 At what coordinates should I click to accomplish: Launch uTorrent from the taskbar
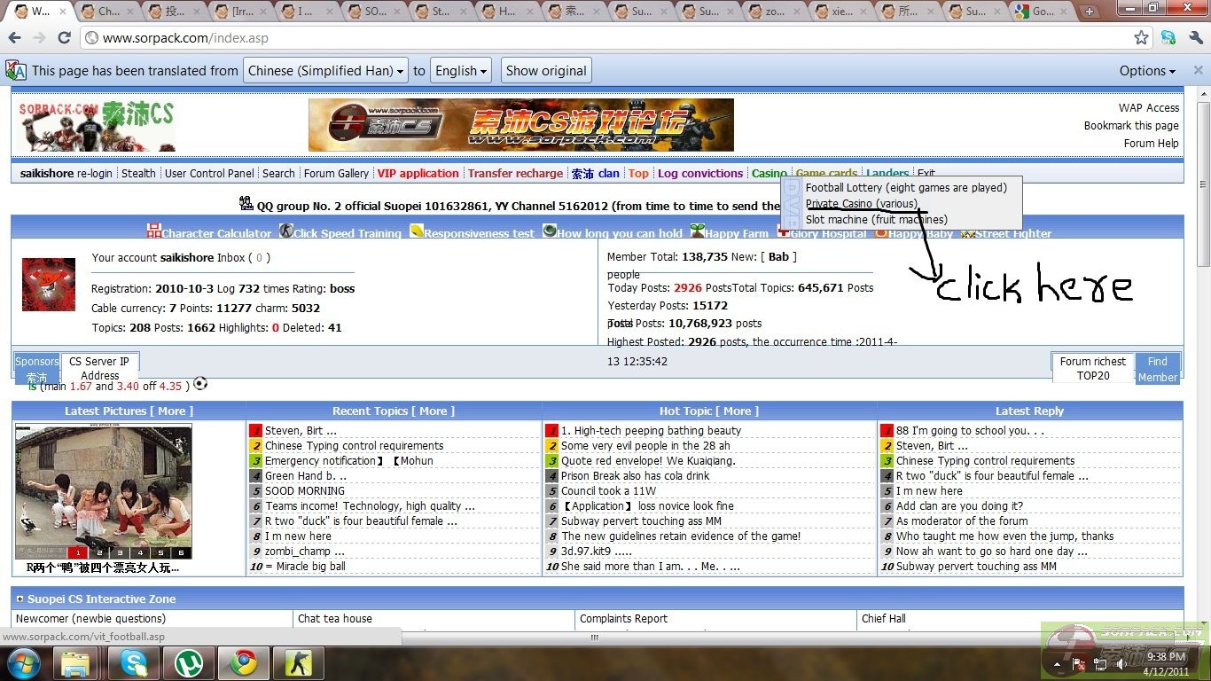pyautogui.click(x=189, y=662)
